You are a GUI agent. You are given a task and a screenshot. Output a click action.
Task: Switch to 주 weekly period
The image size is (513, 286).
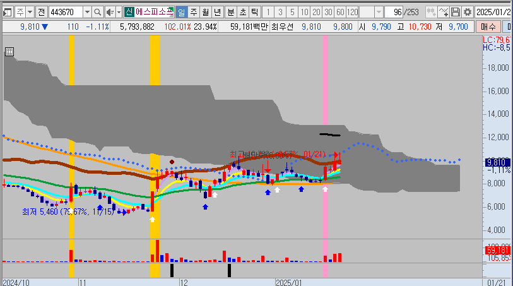coord(194,13)
